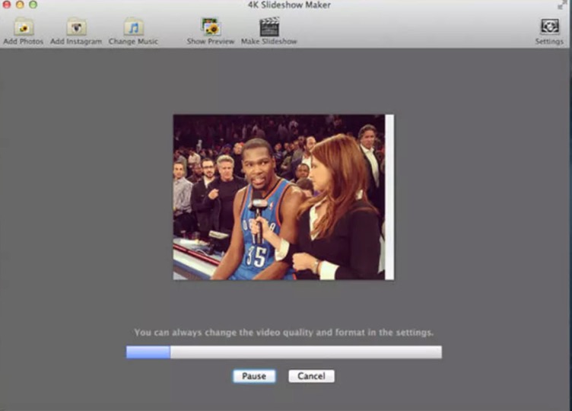572x411 pixels.
Task: Pause the slideshow rendering
Action: tap(254, 376)
